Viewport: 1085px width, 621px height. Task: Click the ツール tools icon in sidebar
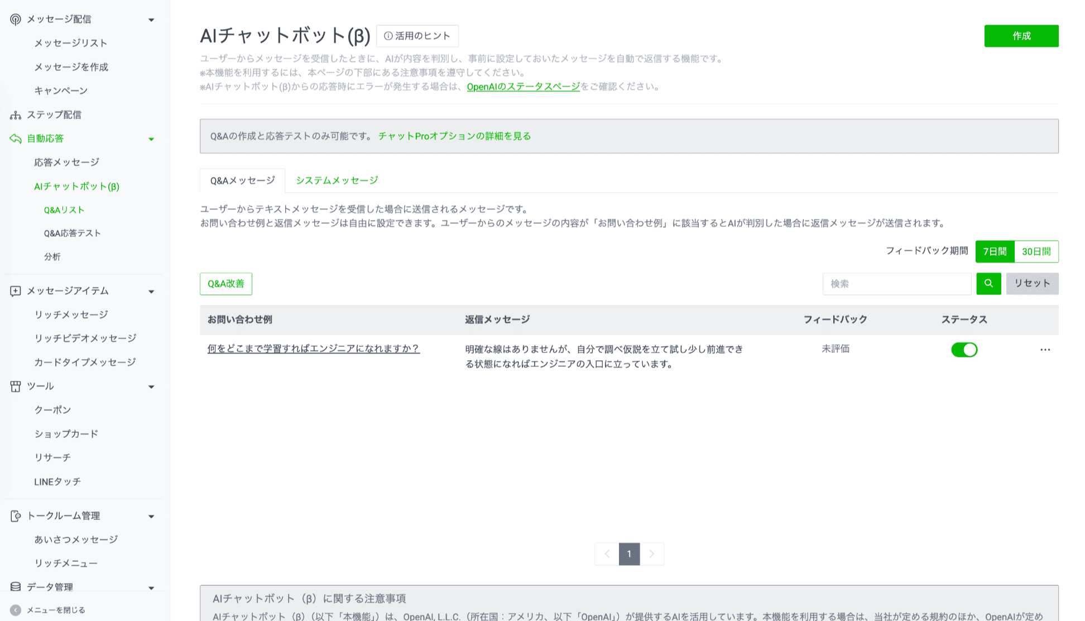tap(15, 386)
